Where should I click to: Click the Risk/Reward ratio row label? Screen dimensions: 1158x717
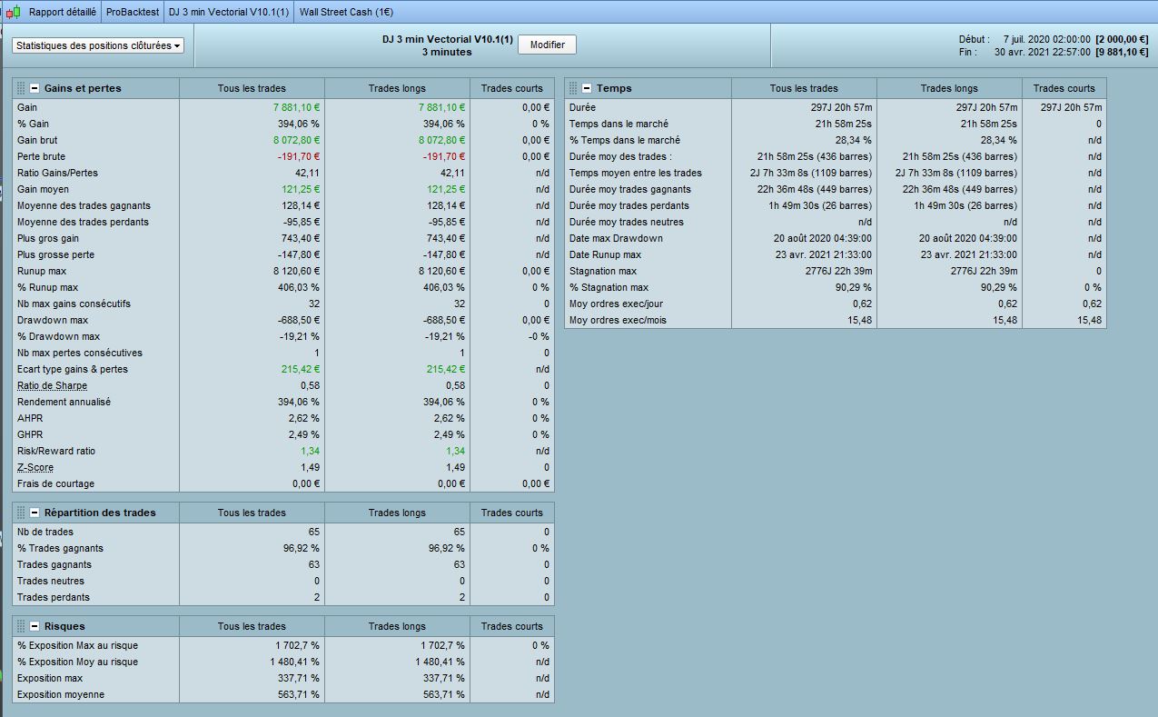click(x=56, y=451)
